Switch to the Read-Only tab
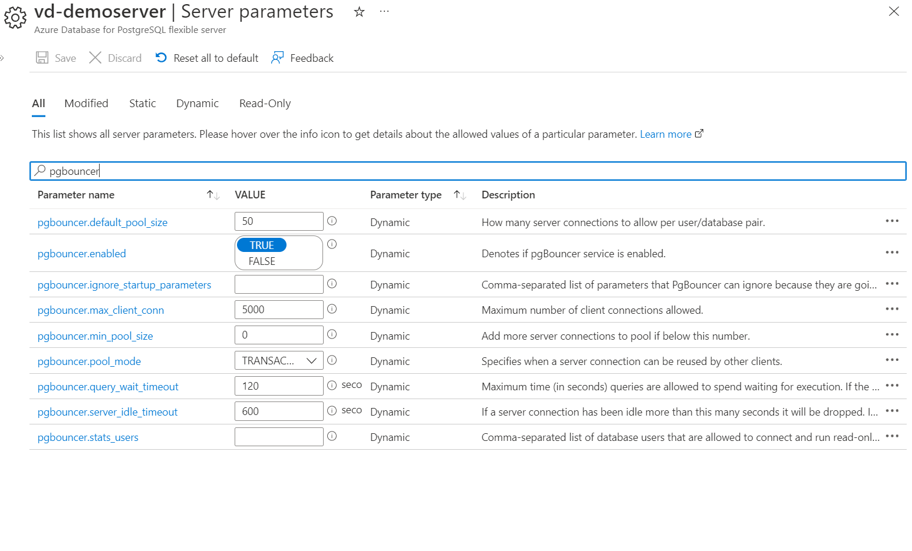Image resolution: width=912 pixels, height=551 pixels. click(x=265, y=103)
